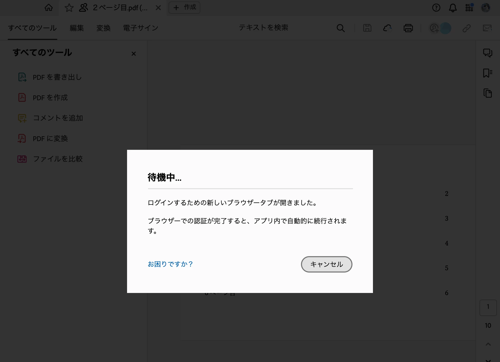
Task: Click the お困りですか？ link
Action: click(170, 264)
